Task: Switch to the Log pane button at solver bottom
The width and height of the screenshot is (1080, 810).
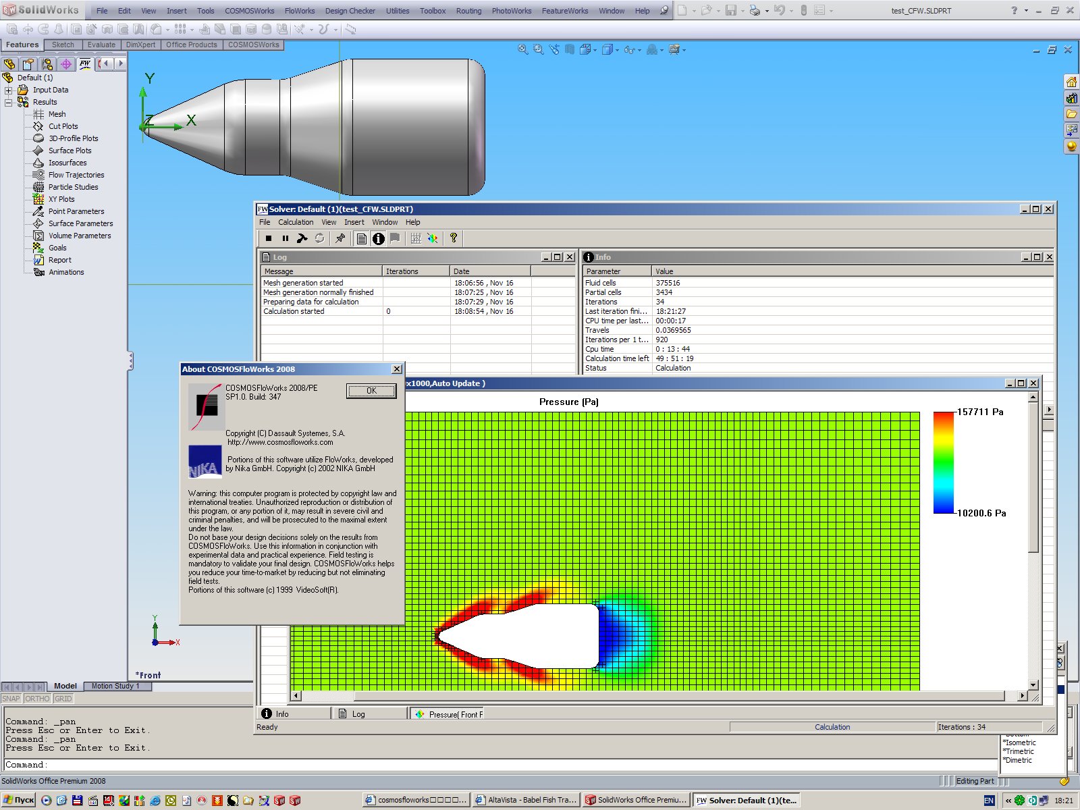Action: click(371, 713)
